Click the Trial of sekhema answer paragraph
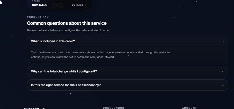 click(100, 55)
